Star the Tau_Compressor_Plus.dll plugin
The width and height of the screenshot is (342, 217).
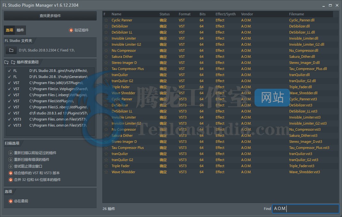coord(106,69)
